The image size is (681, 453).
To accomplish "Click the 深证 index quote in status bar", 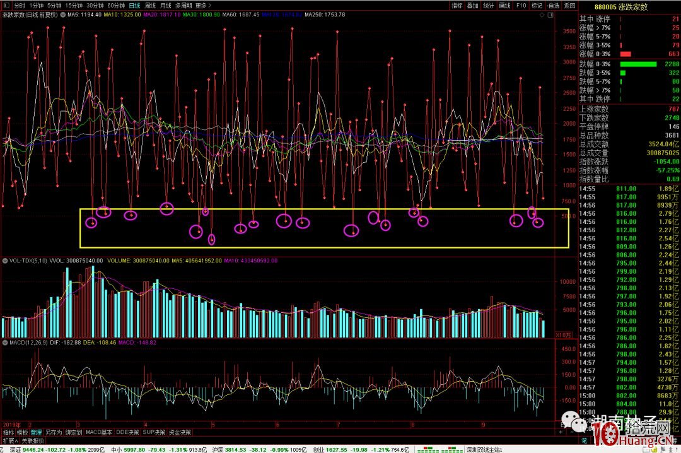I will click(x=57, y=449).
